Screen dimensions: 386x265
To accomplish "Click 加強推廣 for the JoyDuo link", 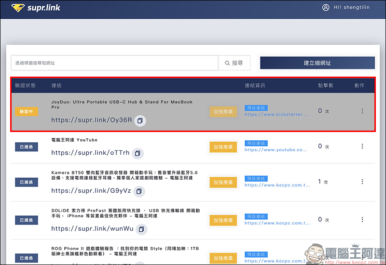I will (x=223, y=112).
